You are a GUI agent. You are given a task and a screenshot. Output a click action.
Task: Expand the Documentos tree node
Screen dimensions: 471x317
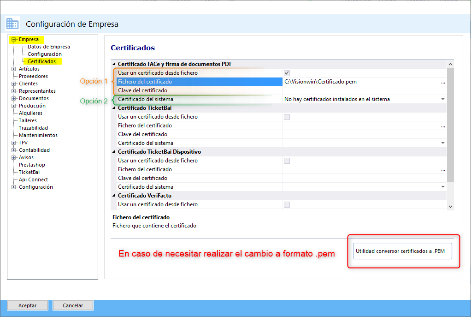13,98
